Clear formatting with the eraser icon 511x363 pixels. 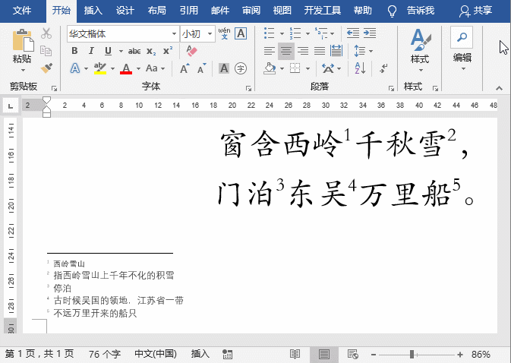(192, 51)
